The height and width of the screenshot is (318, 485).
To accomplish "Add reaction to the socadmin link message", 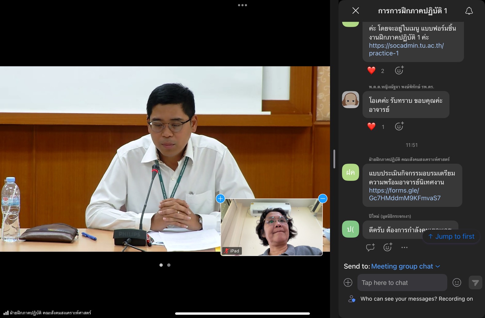I will [x=399, y=71].
